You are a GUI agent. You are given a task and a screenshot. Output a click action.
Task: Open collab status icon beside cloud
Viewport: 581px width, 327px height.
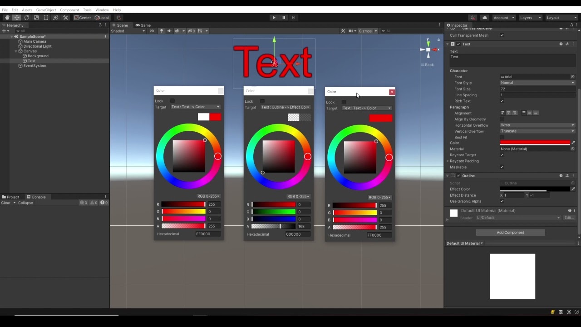point(473,18)
